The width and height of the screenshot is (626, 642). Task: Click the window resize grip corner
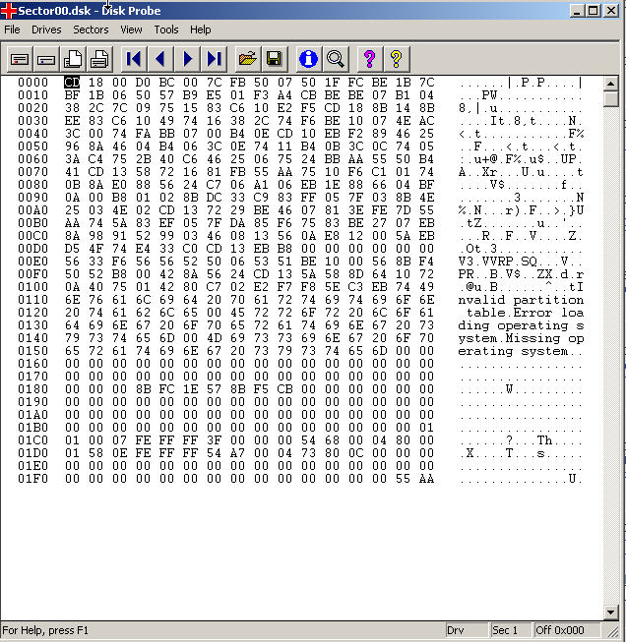pyautogui.click(x=612, y=632)
